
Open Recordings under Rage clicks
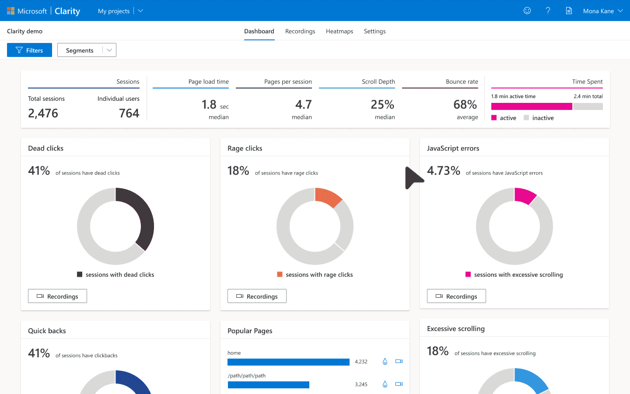point(257,296)
